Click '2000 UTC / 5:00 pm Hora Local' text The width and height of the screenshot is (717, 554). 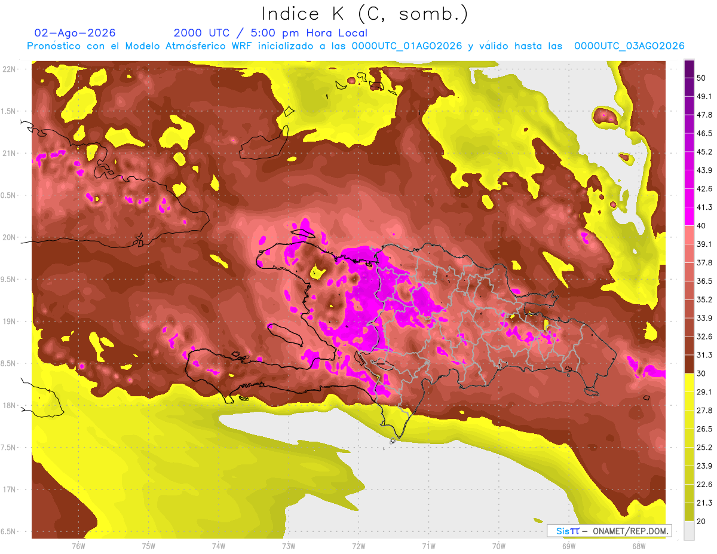[271, 33]
